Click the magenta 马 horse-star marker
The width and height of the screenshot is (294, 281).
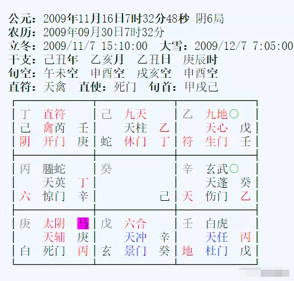point(83,223)
